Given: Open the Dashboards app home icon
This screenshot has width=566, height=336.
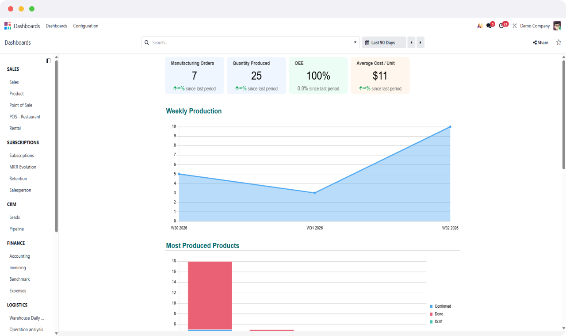Looking at the screenshot, I should [x=8, y=26].
